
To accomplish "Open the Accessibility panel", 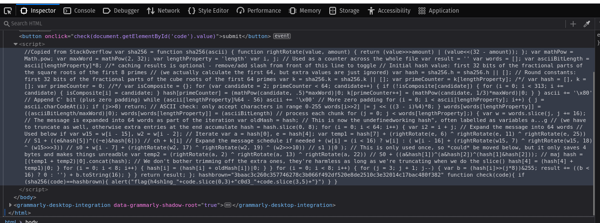I will [389, 10].
